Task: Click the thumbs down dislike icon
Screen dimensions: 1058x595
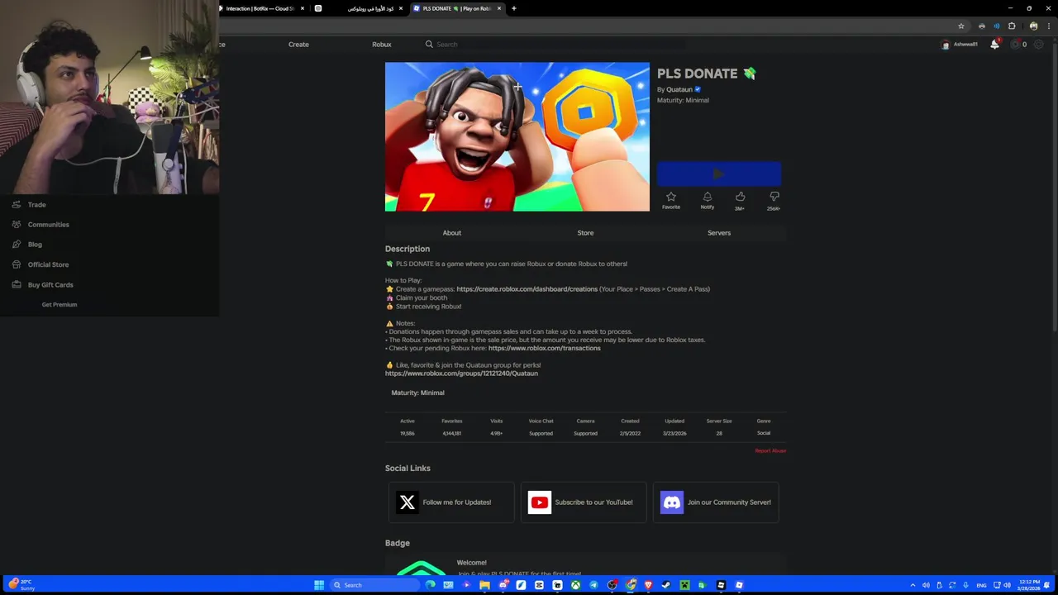Action: [x=774, y=197]
